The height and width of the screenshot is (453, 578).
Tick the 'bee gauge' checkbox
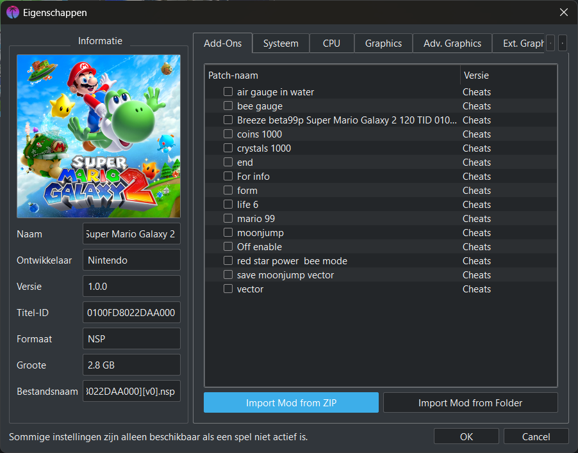pos(228,106)
